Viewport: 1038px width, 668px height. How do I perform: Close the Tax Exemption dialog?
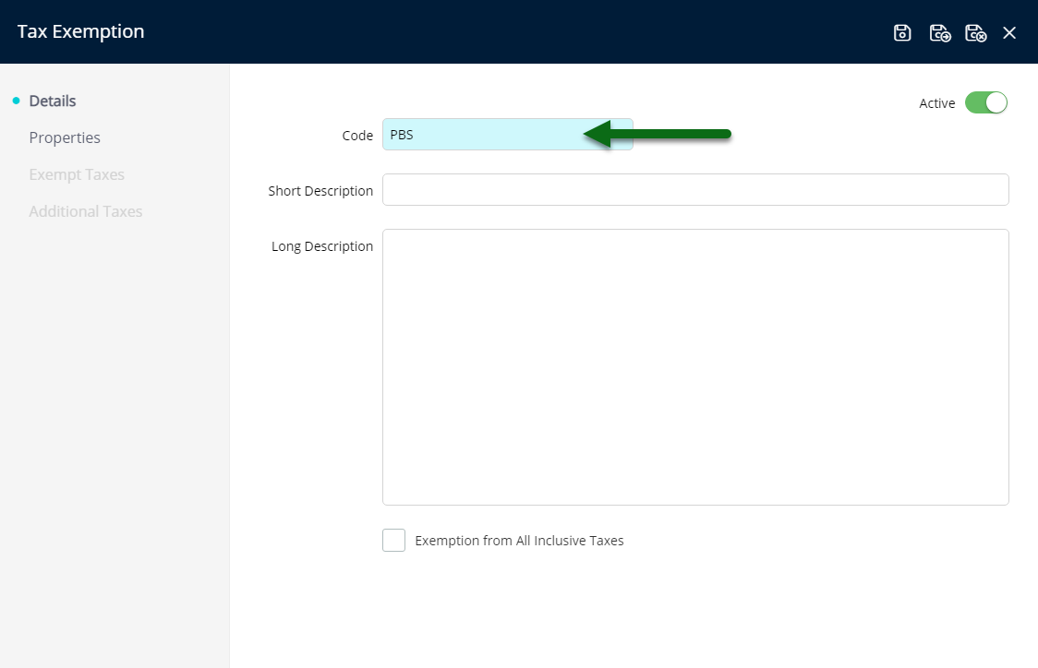coord(1008,32)
